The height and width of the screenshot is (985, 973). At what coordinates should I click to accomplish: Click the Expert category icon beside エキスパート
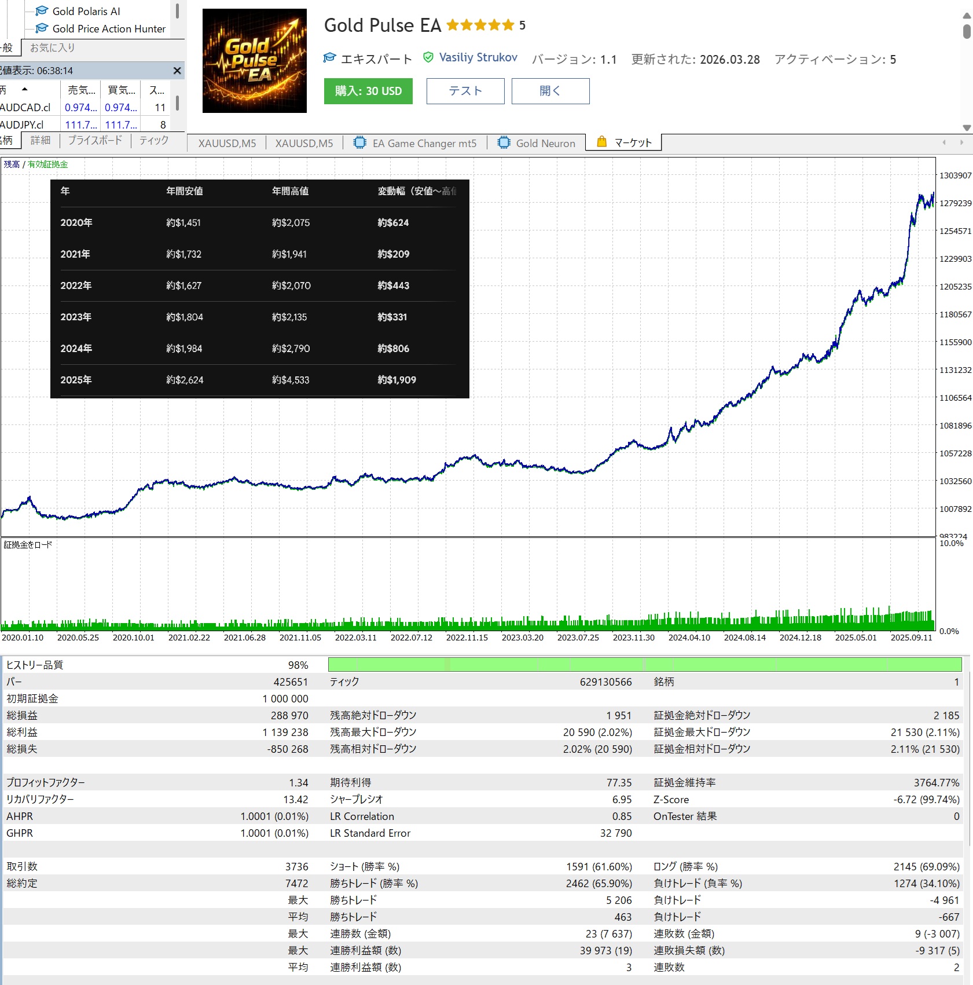[329, 58]
